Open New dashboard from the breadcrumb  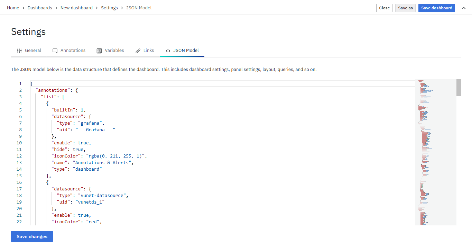(76, 8)
